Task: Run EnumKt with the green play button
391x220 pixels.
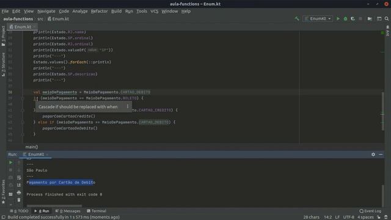Action: click(338, 19)
